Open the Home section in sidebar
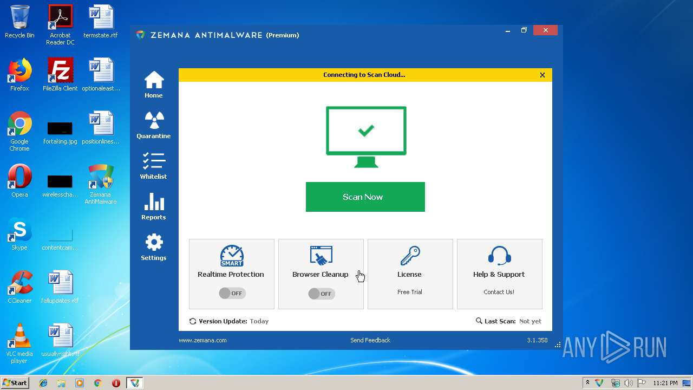The width and height of the screenshot is (693, 390). tap(154, 84)
